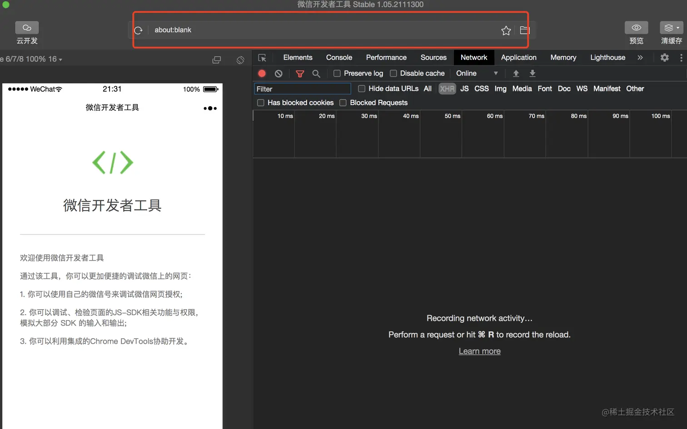Viewport: 687px width, 429px height.
Task: Click the 10 ms timeline marker
Action: click(285, 116)
